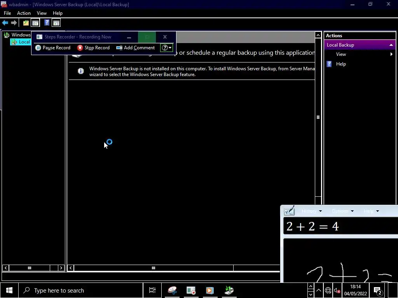The width and height of the screenshot is (398, 298).
Task: Click Help link in Actions pane
Action: pos(341,64)
